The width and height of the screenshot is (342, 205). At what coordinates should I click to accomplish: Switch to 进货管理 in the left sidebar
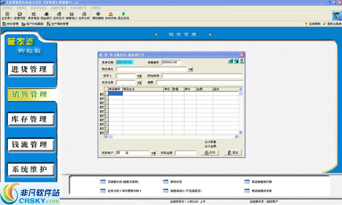click(x=31, y=69)
